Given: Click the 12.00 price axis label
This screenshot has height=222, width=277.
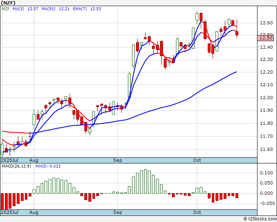Looking at the screenshot, I should click(x=266, y=98).
